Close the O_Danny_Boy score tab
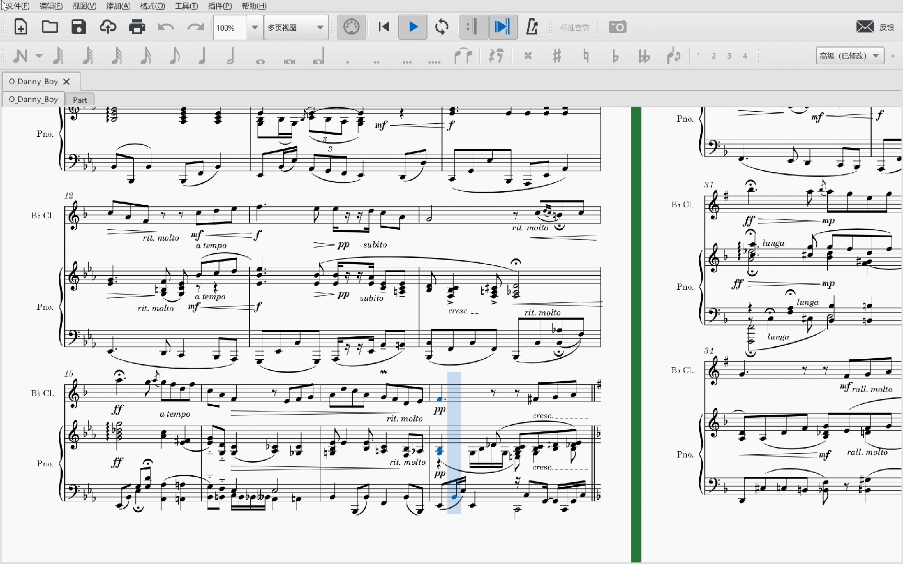This screenshot has width=903, height=564. [66, 81]
